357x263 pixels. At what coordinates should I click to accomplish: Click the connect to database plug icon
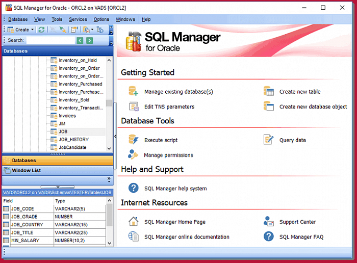(62, 30)
